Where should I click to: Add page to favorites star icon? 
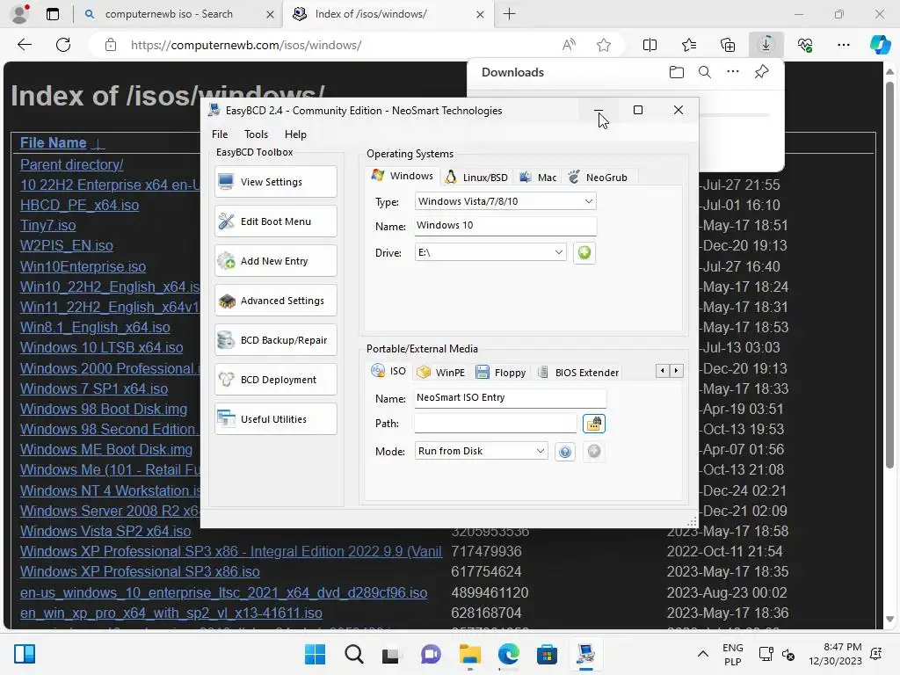click(x=604, y=45)
